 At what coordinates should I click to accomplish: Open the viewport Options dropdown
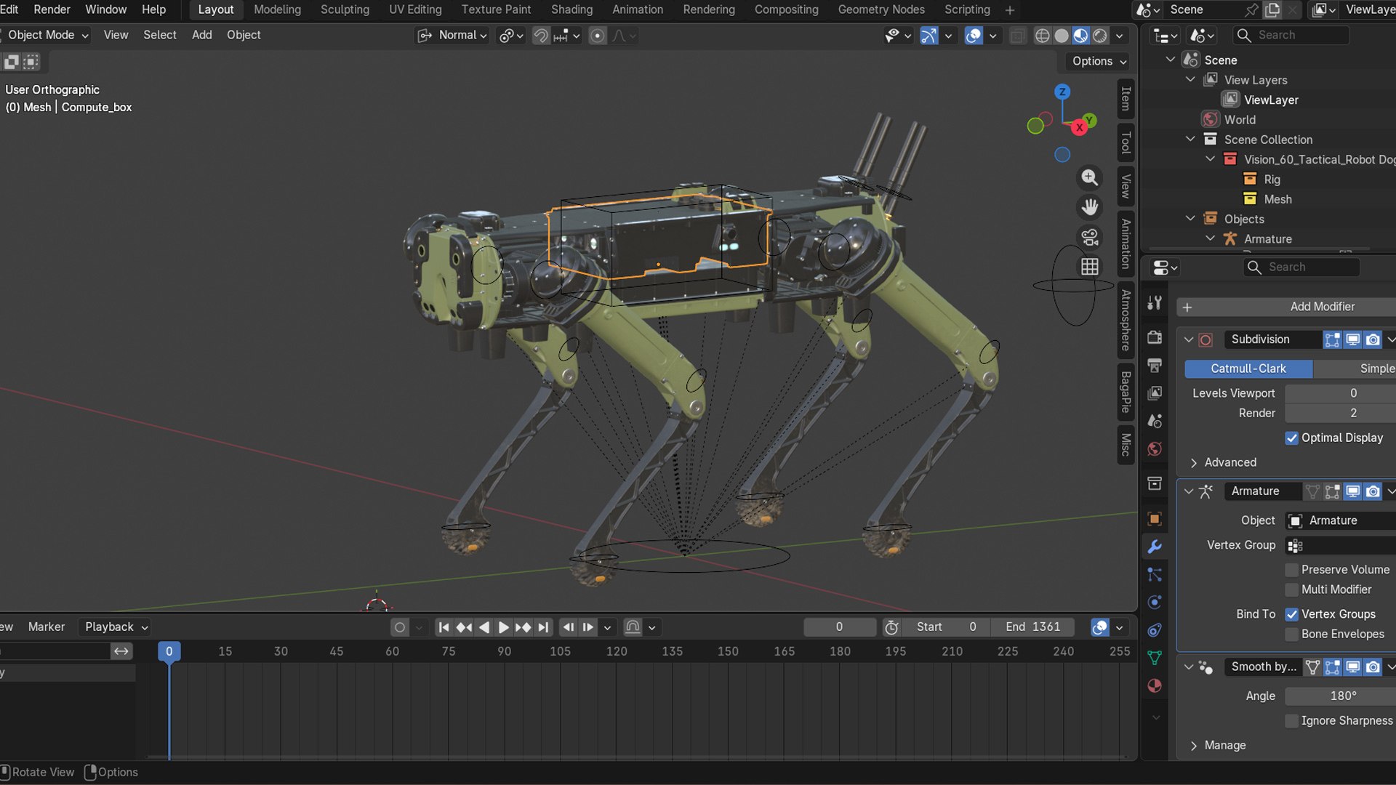(1099, 62)
